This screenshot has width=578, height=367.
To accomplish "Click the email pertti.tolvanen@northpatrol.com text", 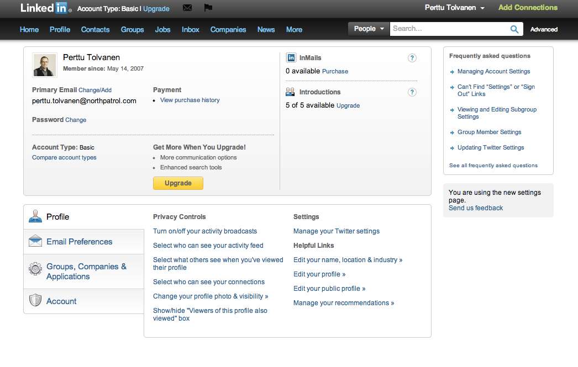I will [84, 101].
